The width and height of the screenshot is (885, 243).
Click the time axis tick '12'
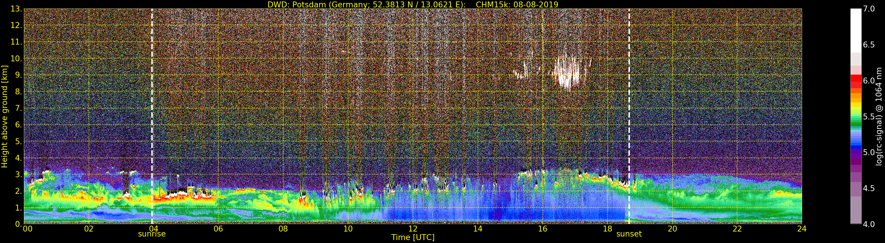point(413,229)
